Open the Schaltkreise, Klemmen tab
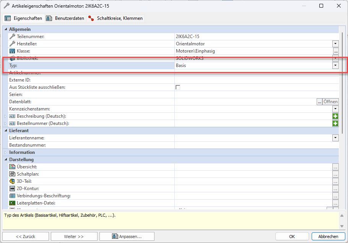The width and height of the screenshot is (348, 243). (116, 18)
